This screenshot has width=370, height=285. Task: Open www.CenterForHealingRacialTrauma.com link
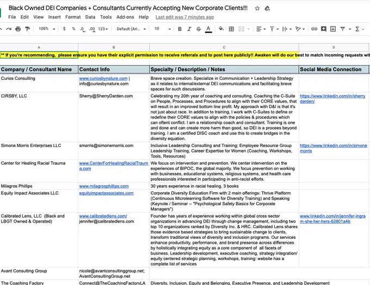point(114,166)
